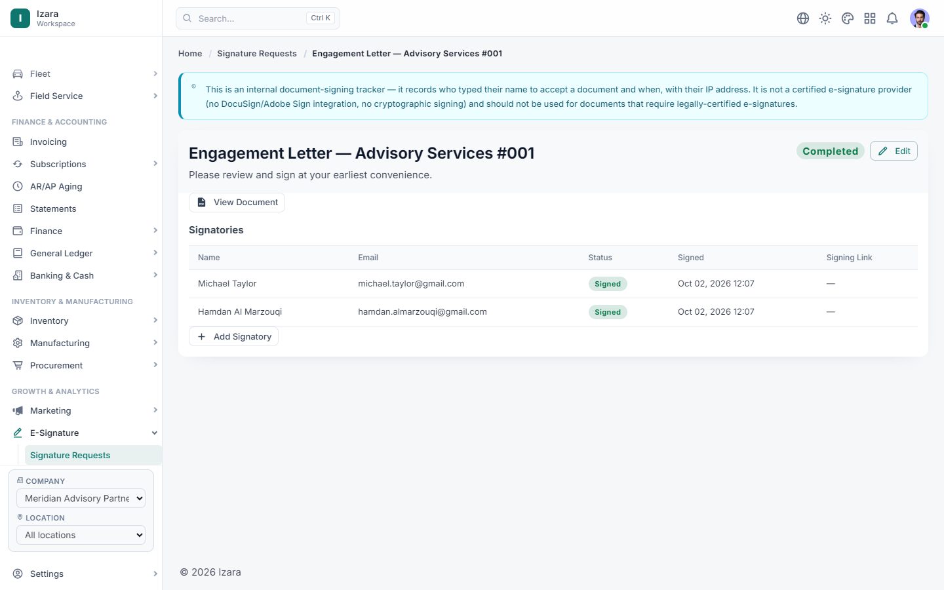The image size is (944, 590).
Task: Click the Field Service icon
Action: [18, 96]
